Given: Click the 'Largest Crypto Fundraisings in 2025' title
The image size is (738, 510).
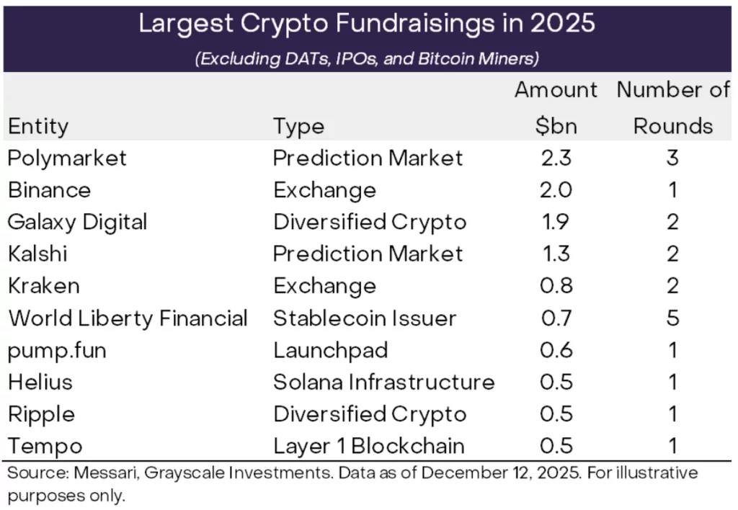Looking at the screenshot, I should [x=368, y=23].
